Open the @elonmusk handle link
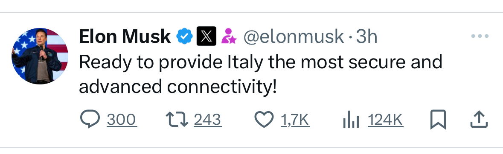Screen dimensions: 503x154 point(294,37)
